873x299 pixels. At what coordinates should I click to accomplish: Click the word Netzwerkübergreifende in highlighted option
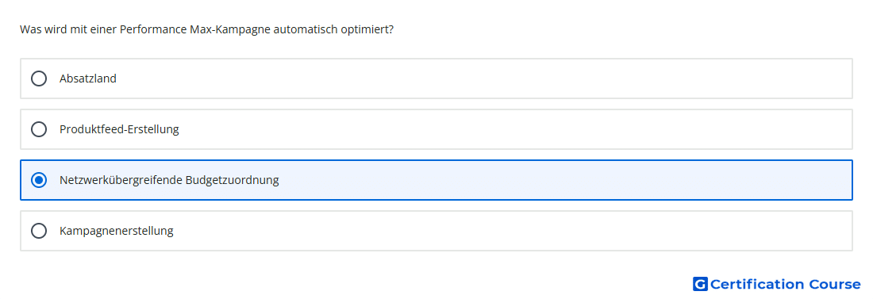tap(121, 180)
